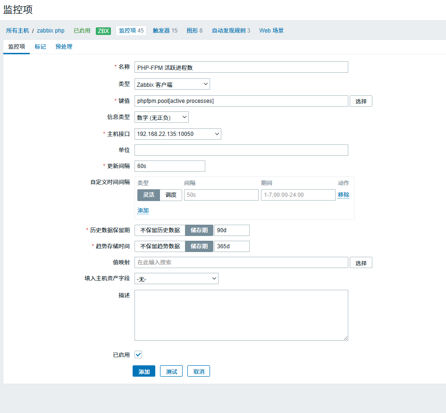This screenshot has width=446, height=413.
Task: Click the 添加 link under custom intervals
Action: tap(143, 211)
